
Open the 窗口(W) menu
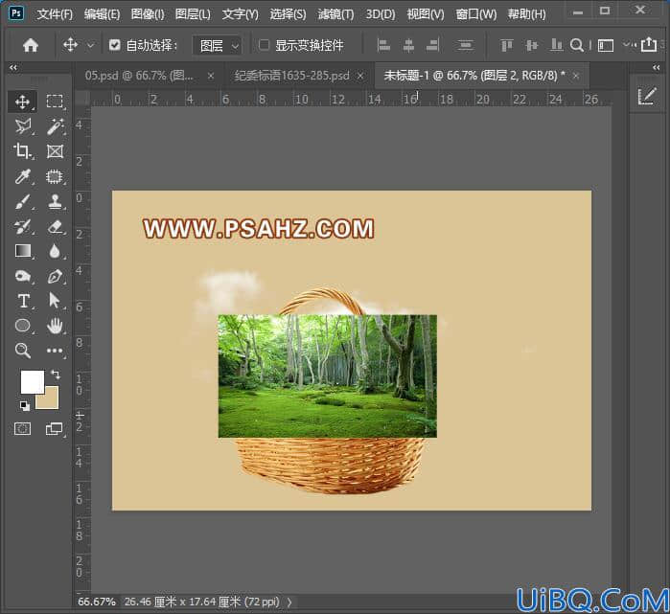(476, 14)
